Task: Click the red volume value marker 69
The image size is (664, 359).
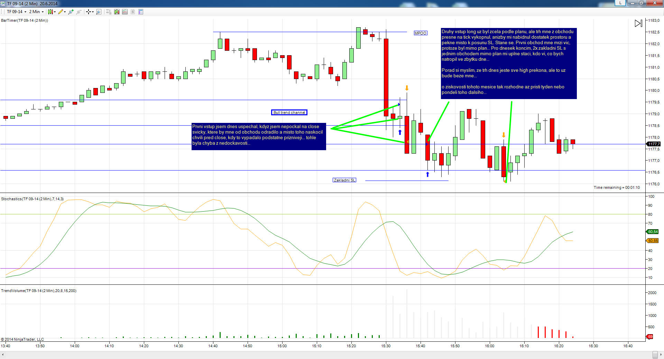Action: point(650,337)
